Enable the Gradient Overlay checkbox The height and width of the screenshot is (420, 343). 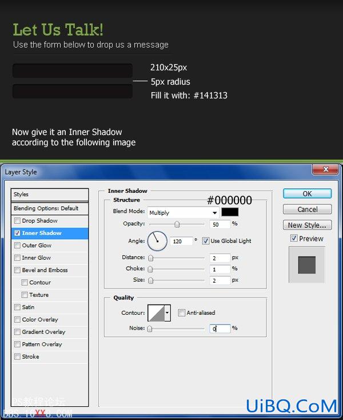pyautogui.click(x=17, y=332)
